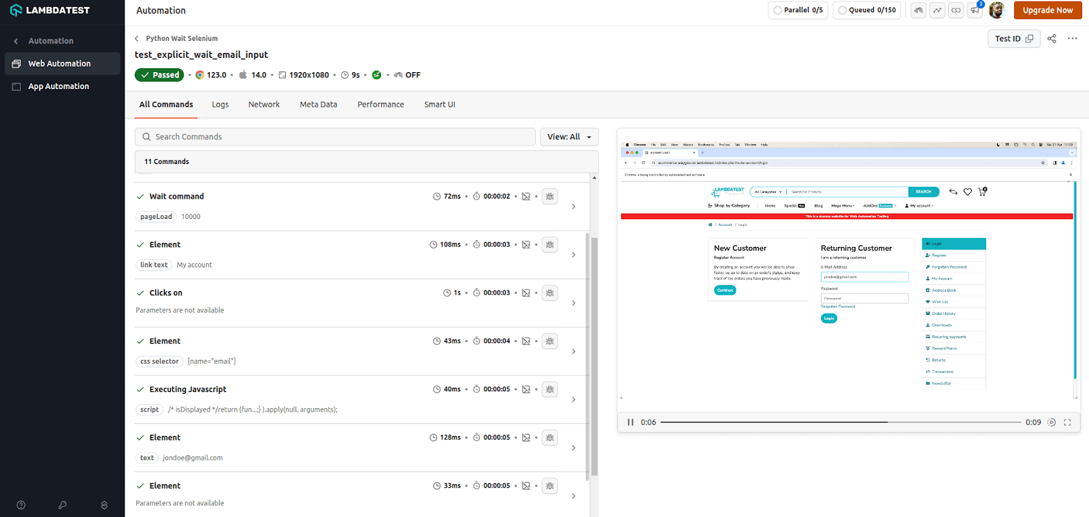1089x517 pixels.
Task: Click Queued 0/150 indicator
Action: coord(867,10)
